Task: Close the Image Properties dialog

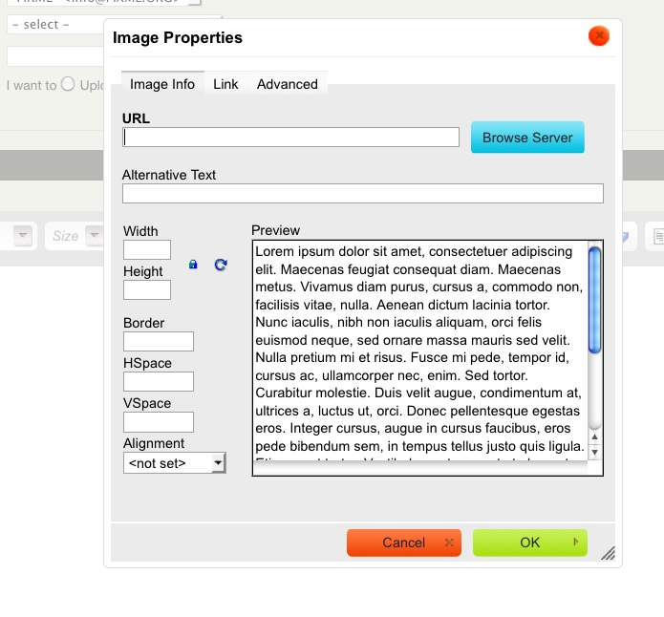Action: [x=599, y=36]
